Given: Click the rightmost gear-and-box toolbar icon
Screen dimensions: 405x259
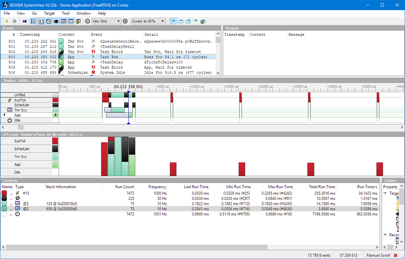Looking at the screenshot, I should [x=203, y=21].
